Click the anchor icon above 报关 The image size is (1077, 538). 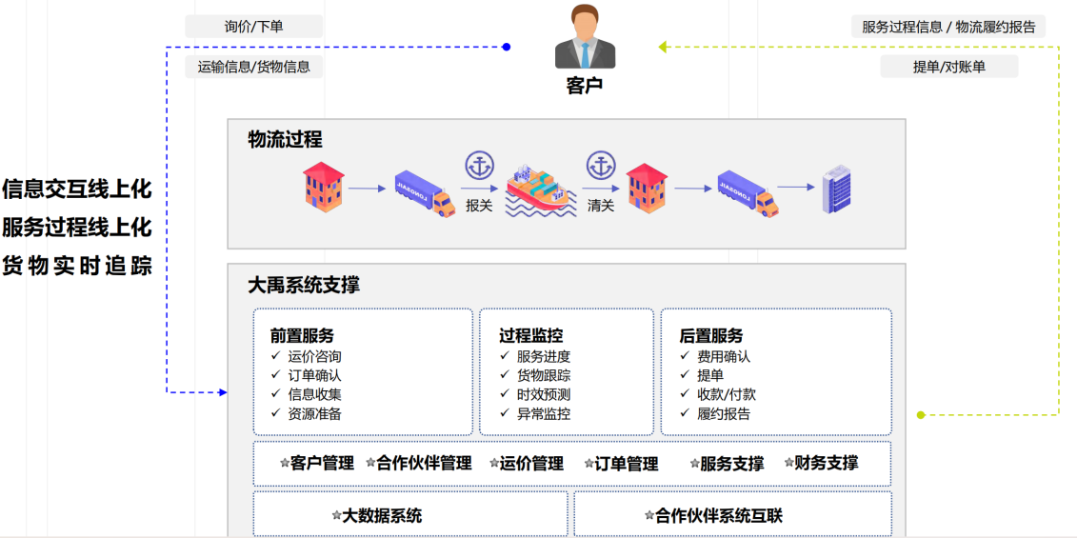click(x=479, y=166)
